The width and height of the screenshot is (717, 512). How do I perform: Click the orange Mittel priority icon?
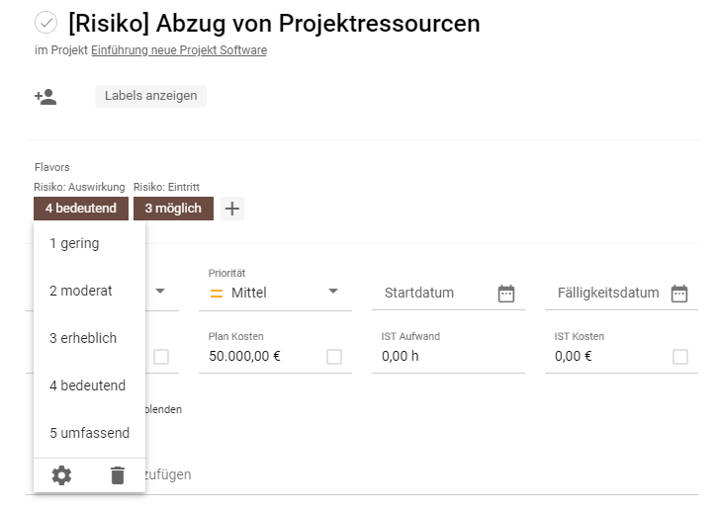click(217, 294)
